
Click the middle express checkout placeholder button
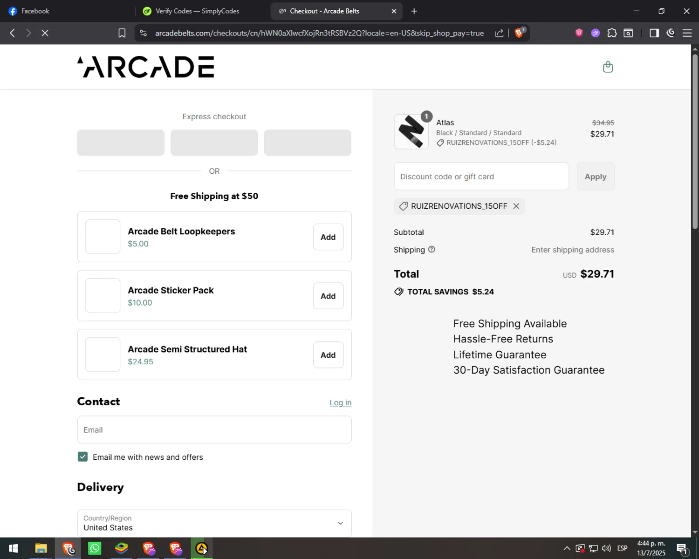click(214, 143)
